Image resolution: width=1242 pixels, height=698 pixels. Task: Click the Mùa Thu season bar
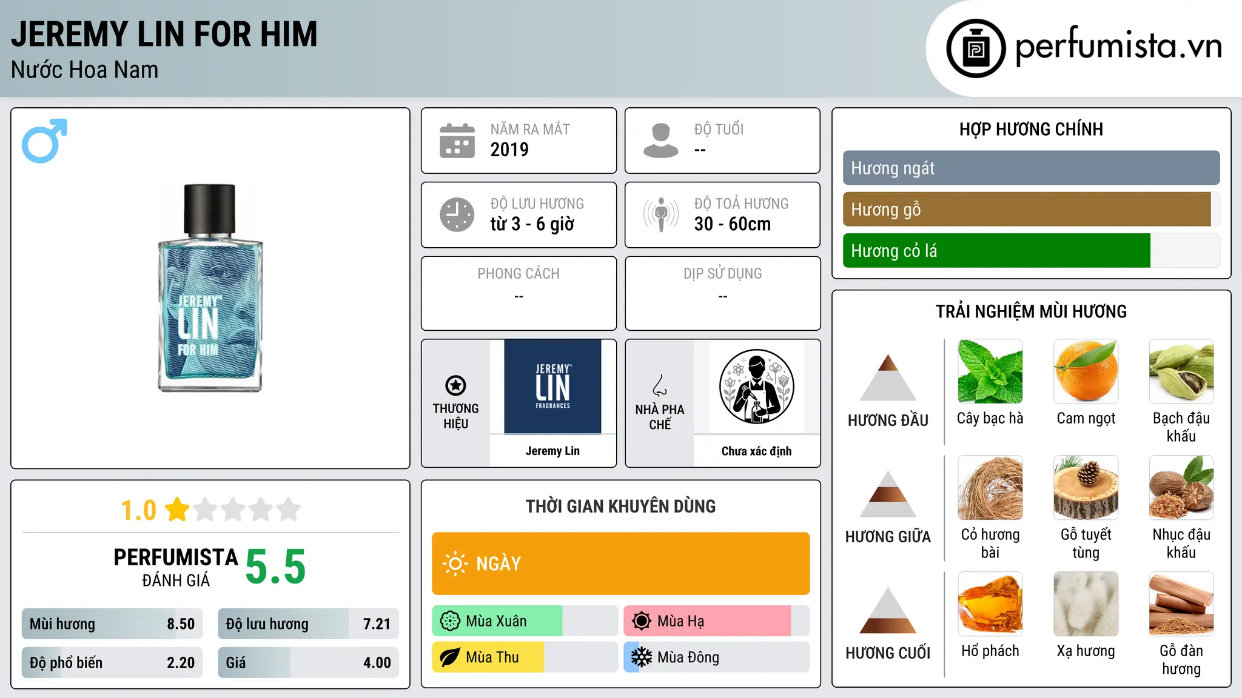tap(525, 657)
